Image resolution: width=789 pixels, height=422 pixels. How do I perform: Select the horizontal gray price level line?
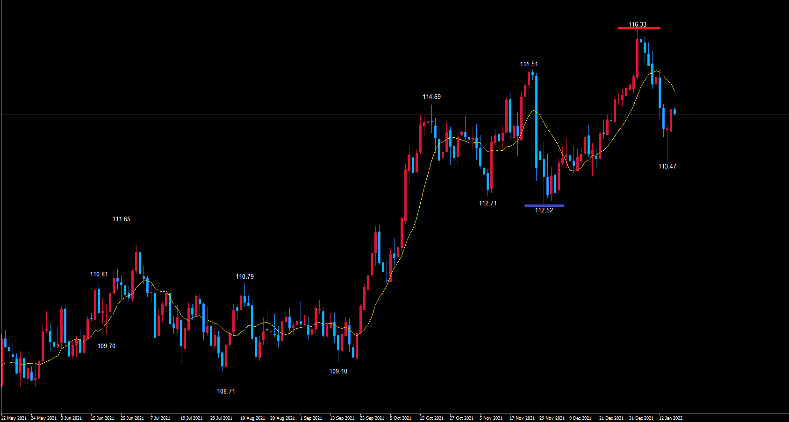coord(280,114)
